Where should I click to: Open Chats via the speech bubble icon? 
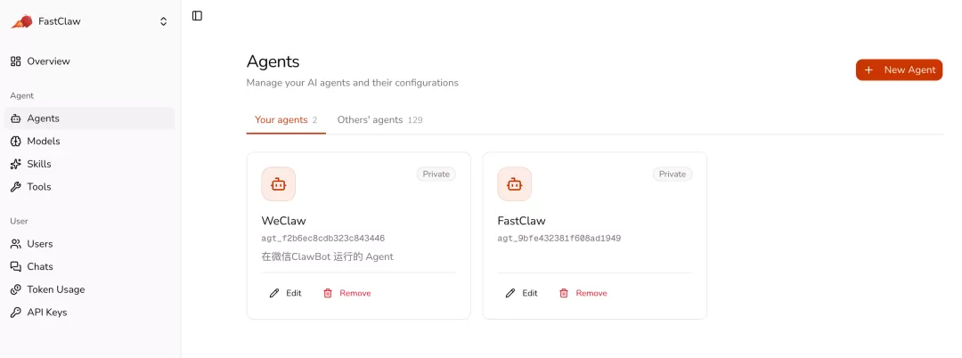tap(16, 266)
